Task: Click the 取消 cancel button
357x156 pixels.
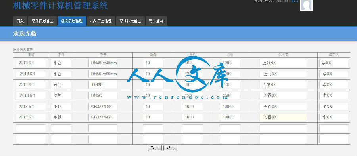Action: [x=170, y=148]
